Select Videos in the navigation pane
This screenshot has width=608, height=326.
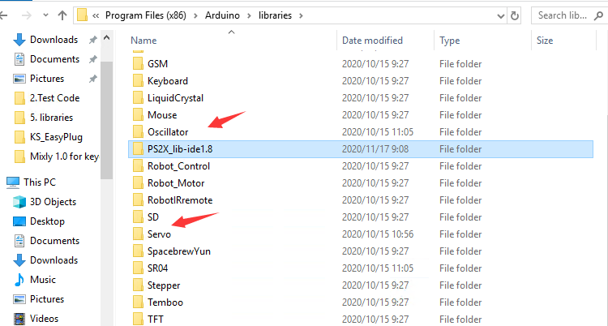pyautogui.click(x=44, y=318)
